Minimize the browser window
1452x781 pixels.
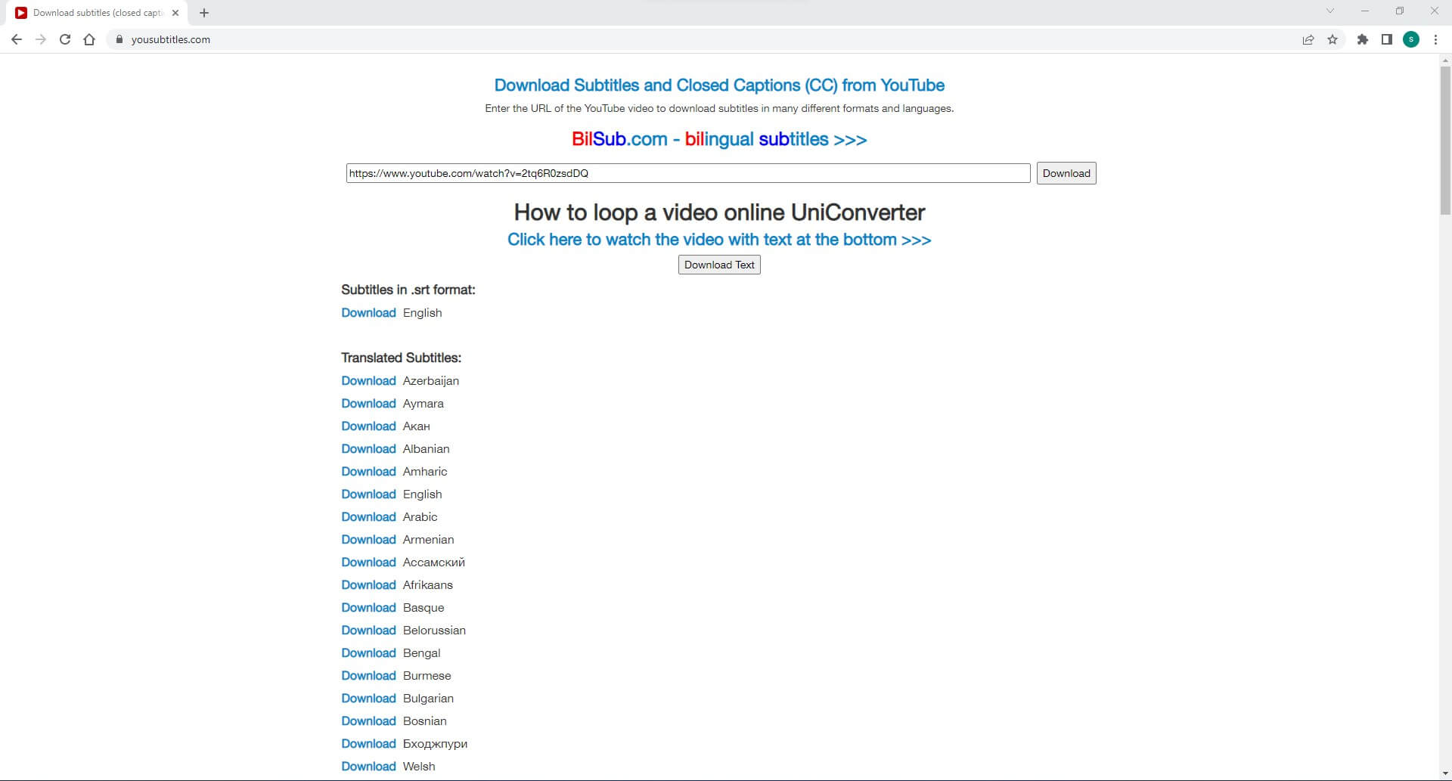pyautogui.click(x=1365, y=11)
